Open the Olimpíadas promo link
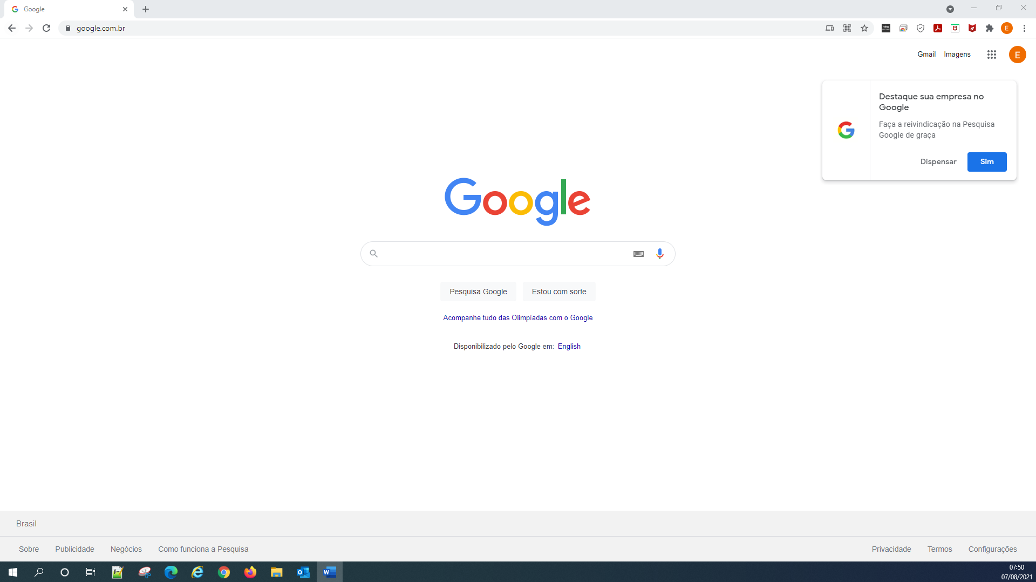Screen dimensions: 1036x582 (518, 318)
